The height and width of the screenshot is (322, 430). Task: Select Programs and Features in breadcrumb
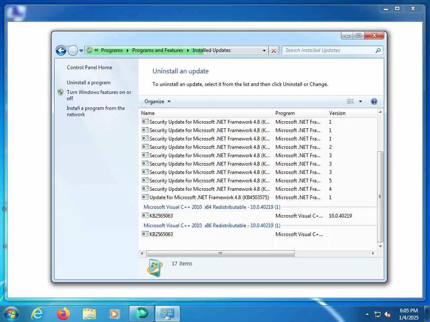click(x=157, y=50)
